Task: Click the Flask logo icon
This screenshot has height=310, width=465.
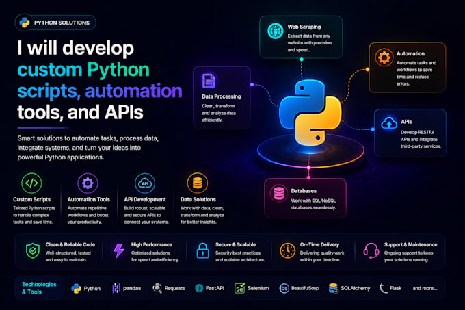Action: pos(383,288)
